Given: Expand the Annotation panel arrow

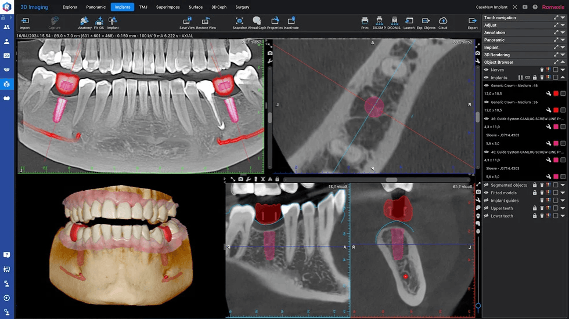Looking at the screenshot, I should 563,32.
